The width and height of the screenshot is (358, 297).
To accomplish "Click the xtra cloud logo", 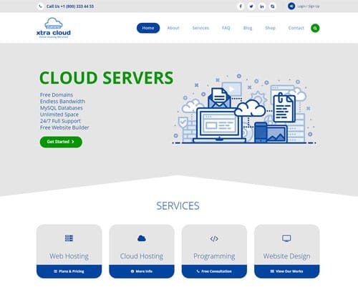I will (54, 28).
